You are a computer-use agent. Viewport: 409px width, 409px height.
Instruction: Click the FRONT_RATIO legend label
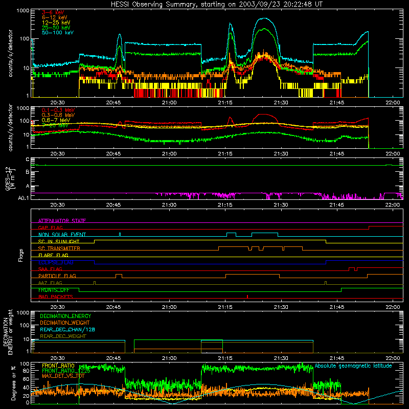tap(58, 366)
